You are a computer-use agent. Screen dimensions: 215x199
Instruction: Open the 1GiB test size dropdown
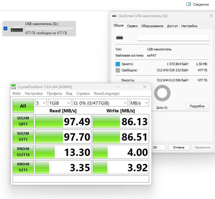[x=60, y=103]
